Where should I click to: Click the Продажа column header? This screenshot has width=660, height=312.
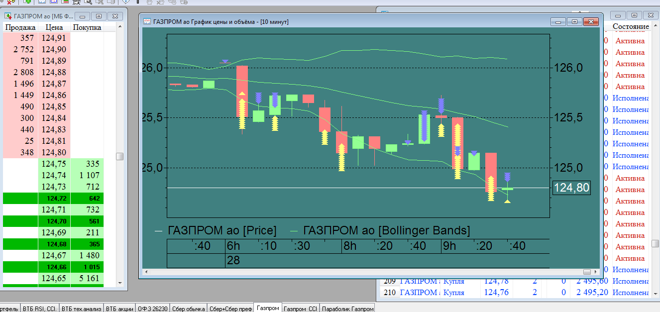(x=20, y=27)
